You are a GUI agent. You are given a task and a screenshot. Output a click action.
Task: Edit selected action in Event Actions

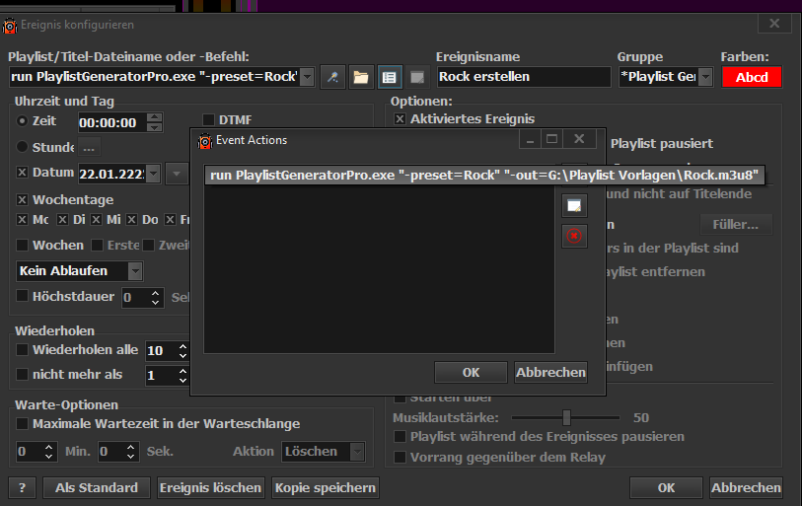574,206
